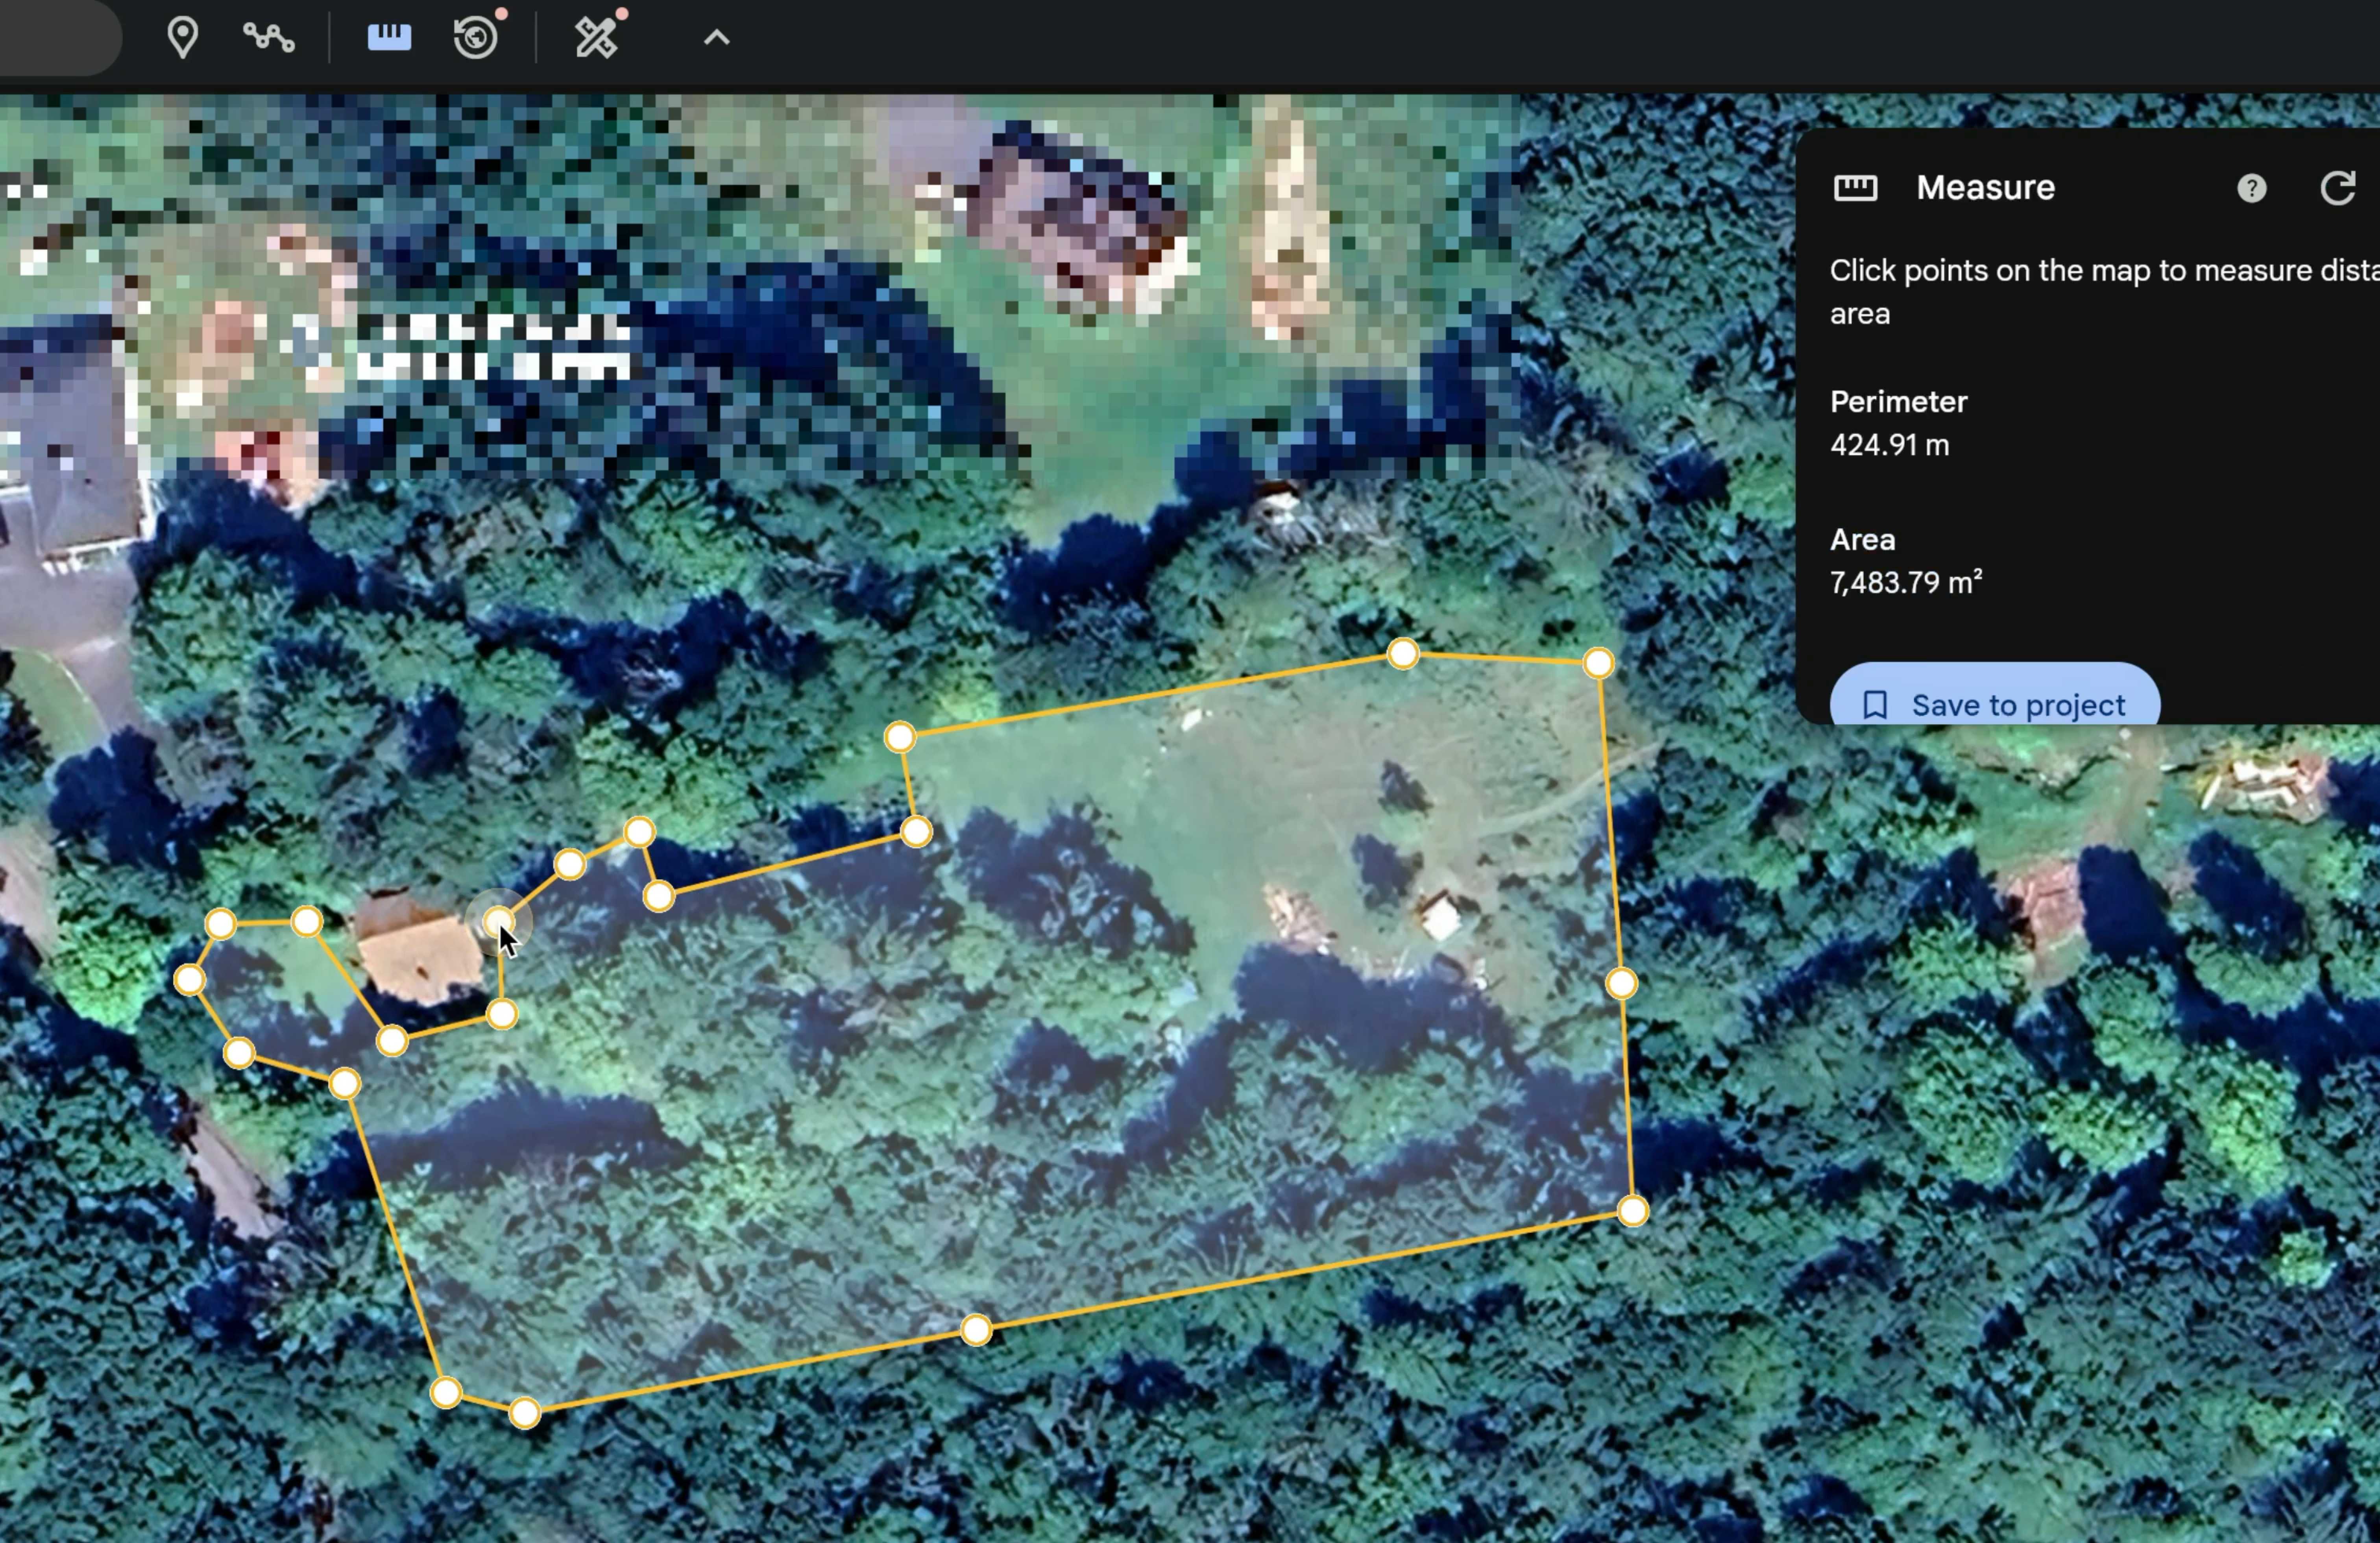Restart measurement with the reset arrow icon
This screenshot has height=1543, width=2380.
tap(2337, 188)
